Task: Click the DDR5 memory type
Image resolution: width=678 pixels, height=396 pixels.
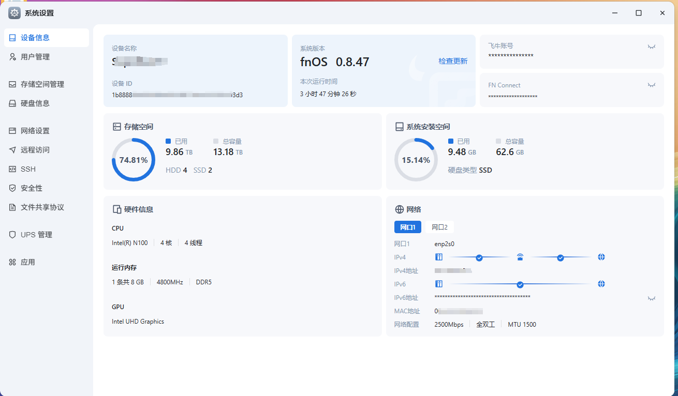Action: click(x=204, y=282)
